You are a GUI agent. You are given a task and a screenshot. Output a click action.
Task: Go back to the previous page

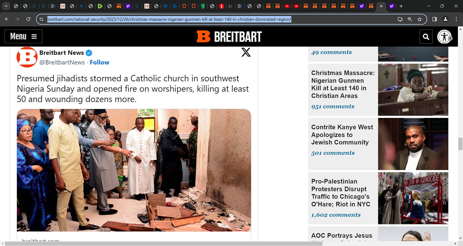tap(7, 19)
